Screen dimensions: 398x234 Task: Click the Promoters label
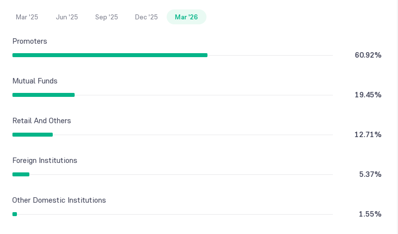point(30,41)
